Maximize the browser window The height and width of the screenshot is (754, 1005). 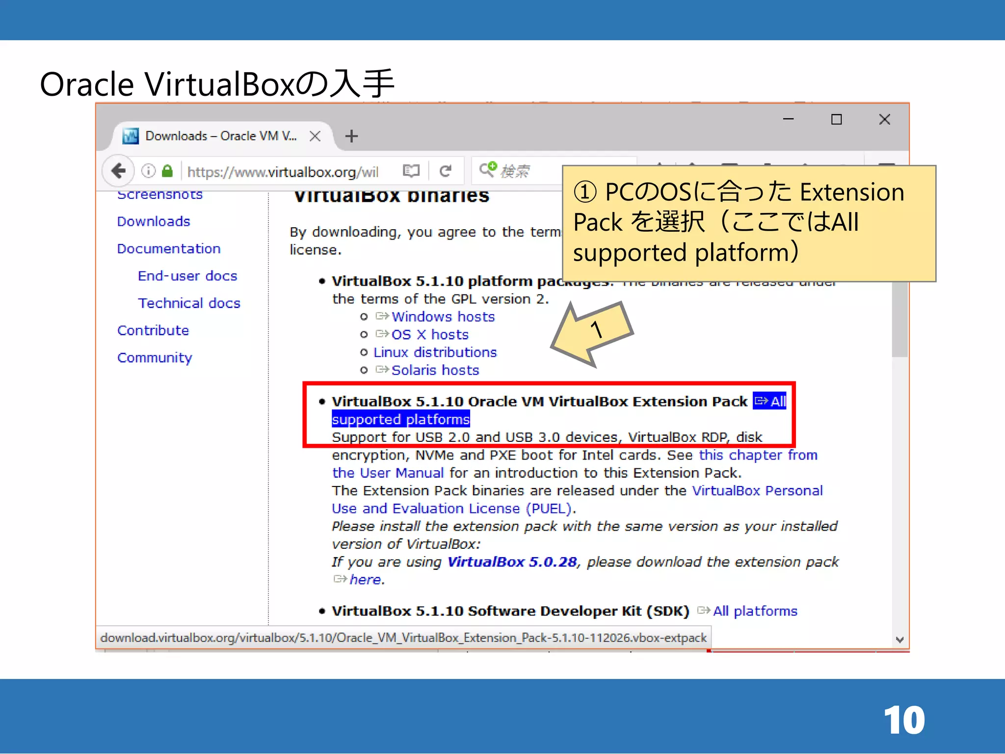pyautogui.click(x=836, y=119)
